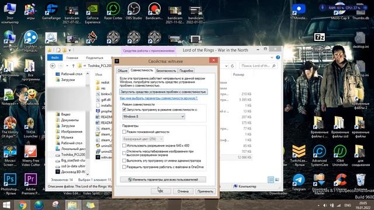
Task: Open the Поделиться ribbon tab in Explorer
Action: point(95,58)
